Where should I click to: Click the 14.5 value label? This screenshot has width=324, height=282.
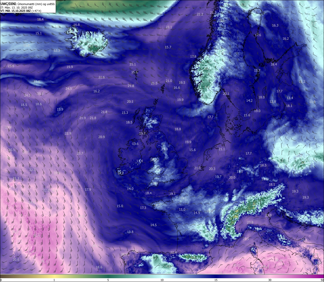point(153,225)
